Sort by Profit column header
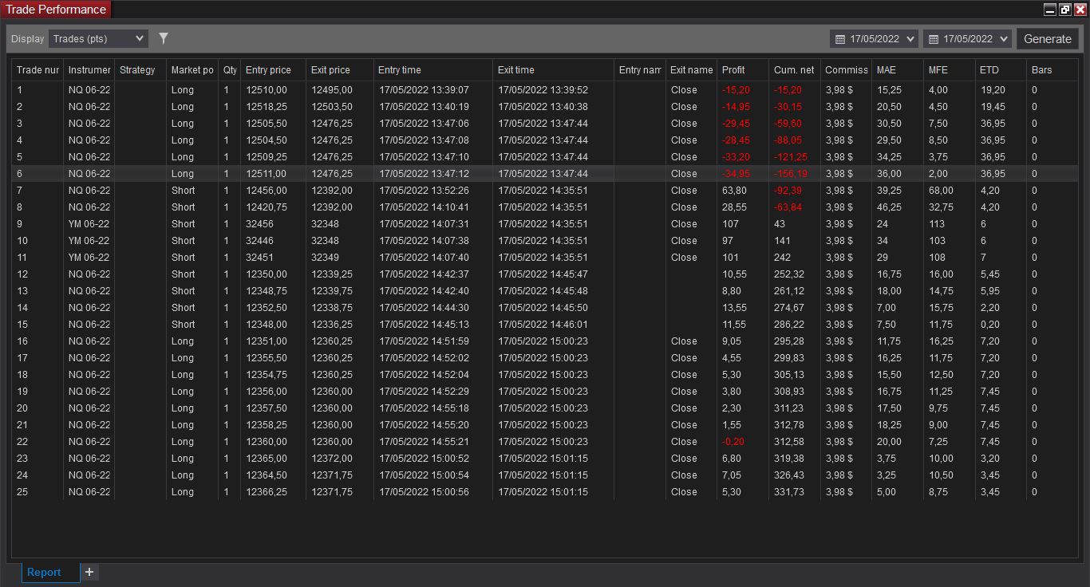 [733, 70]
